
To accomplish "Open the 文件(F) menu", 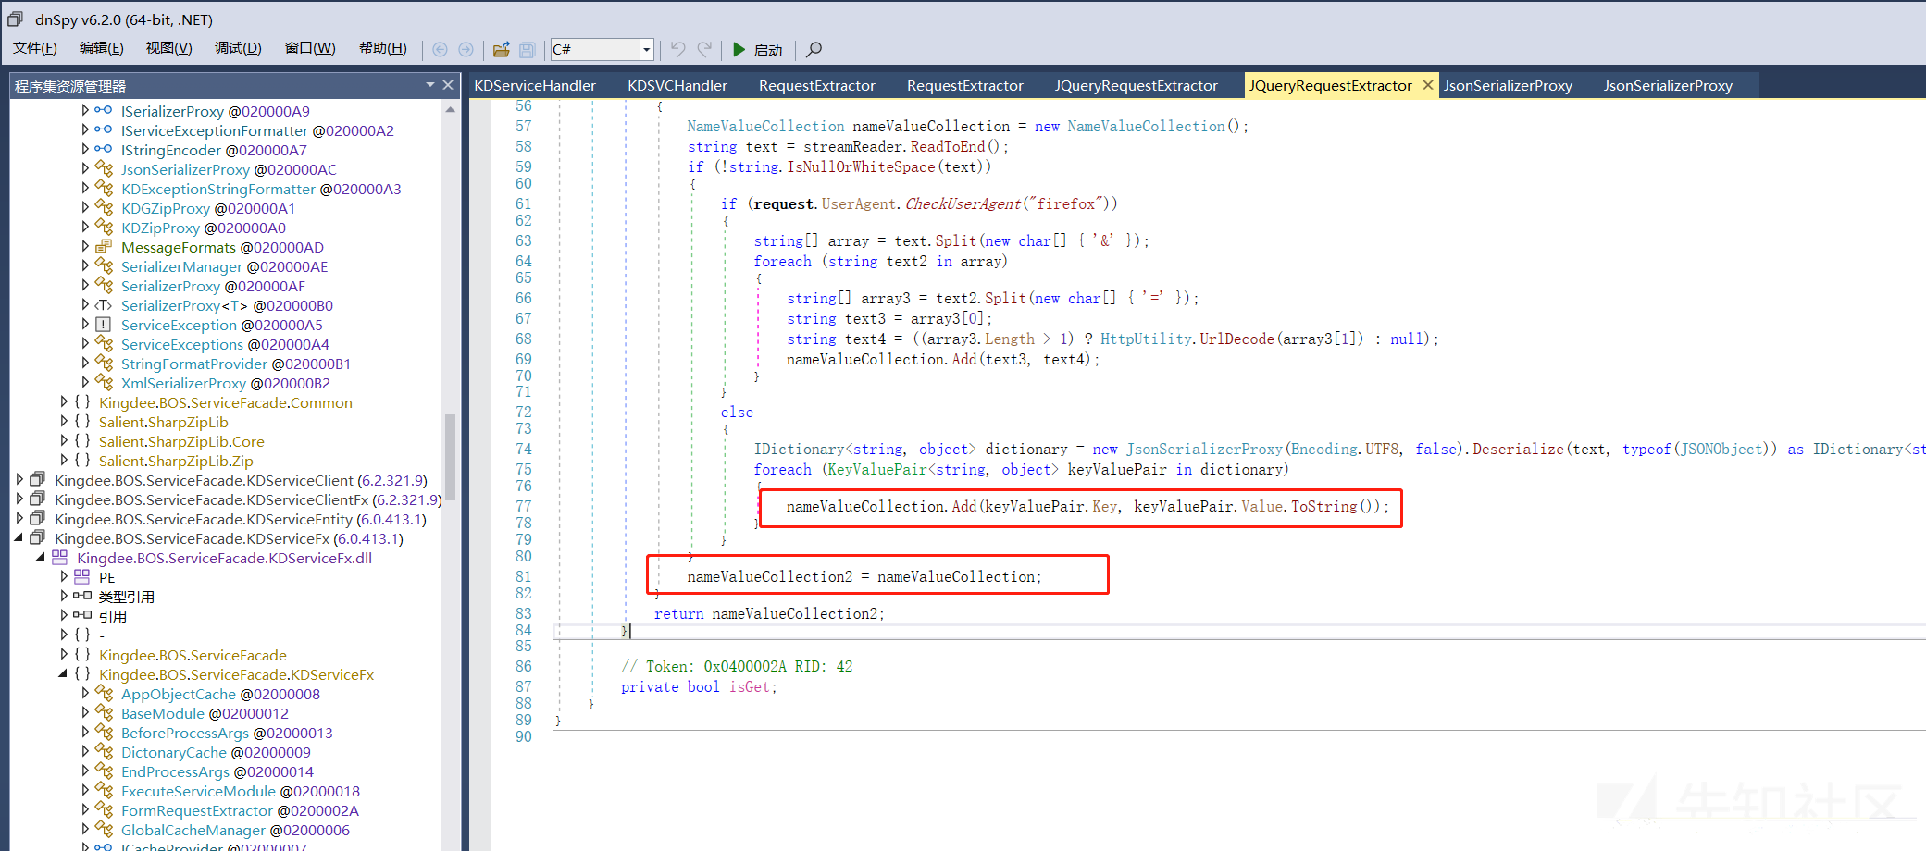I will tap(35, 48).
